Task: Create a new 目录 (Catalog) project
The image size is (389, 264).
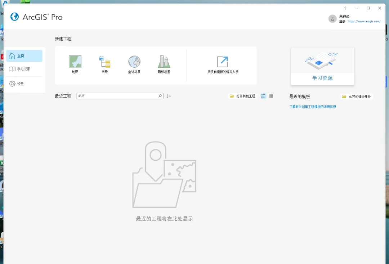Action: click(105, 64)
